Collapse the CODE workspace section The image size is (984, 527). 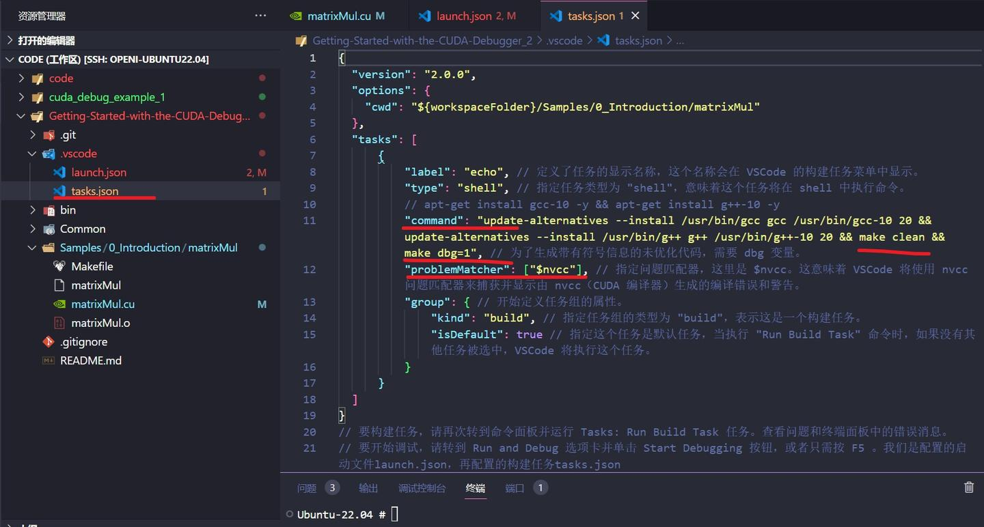coord(10,59)
